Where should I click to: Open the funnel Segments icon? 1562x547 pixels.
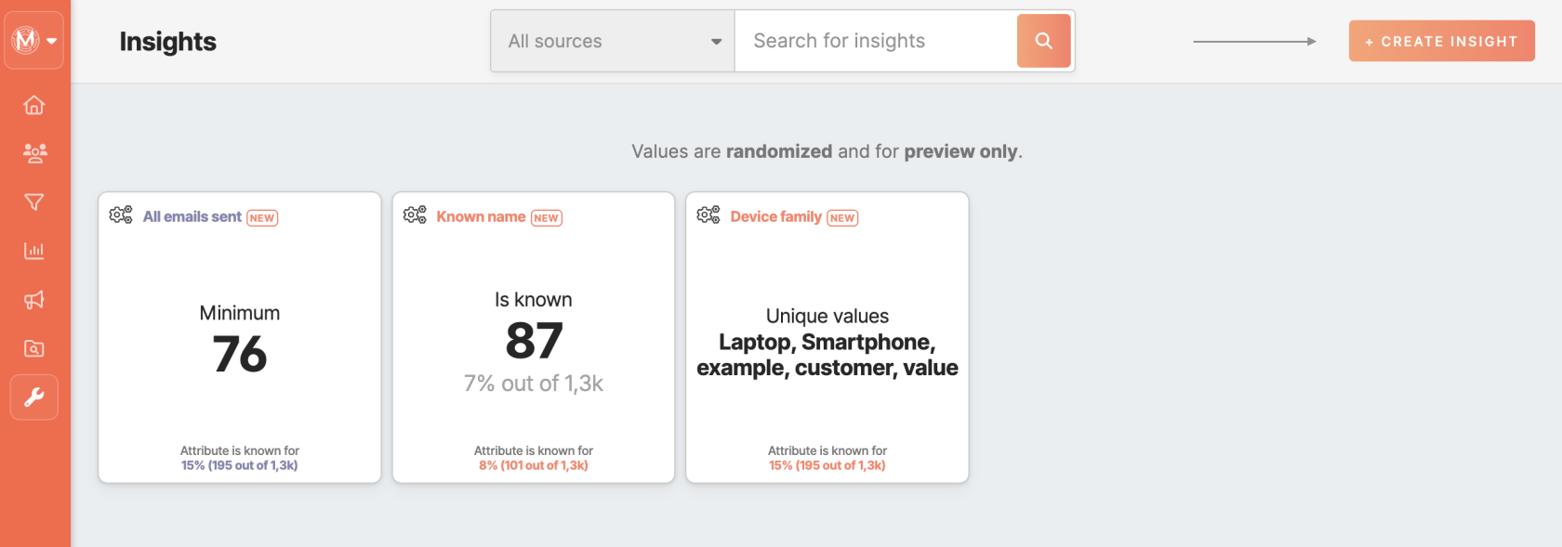[34, 202]
